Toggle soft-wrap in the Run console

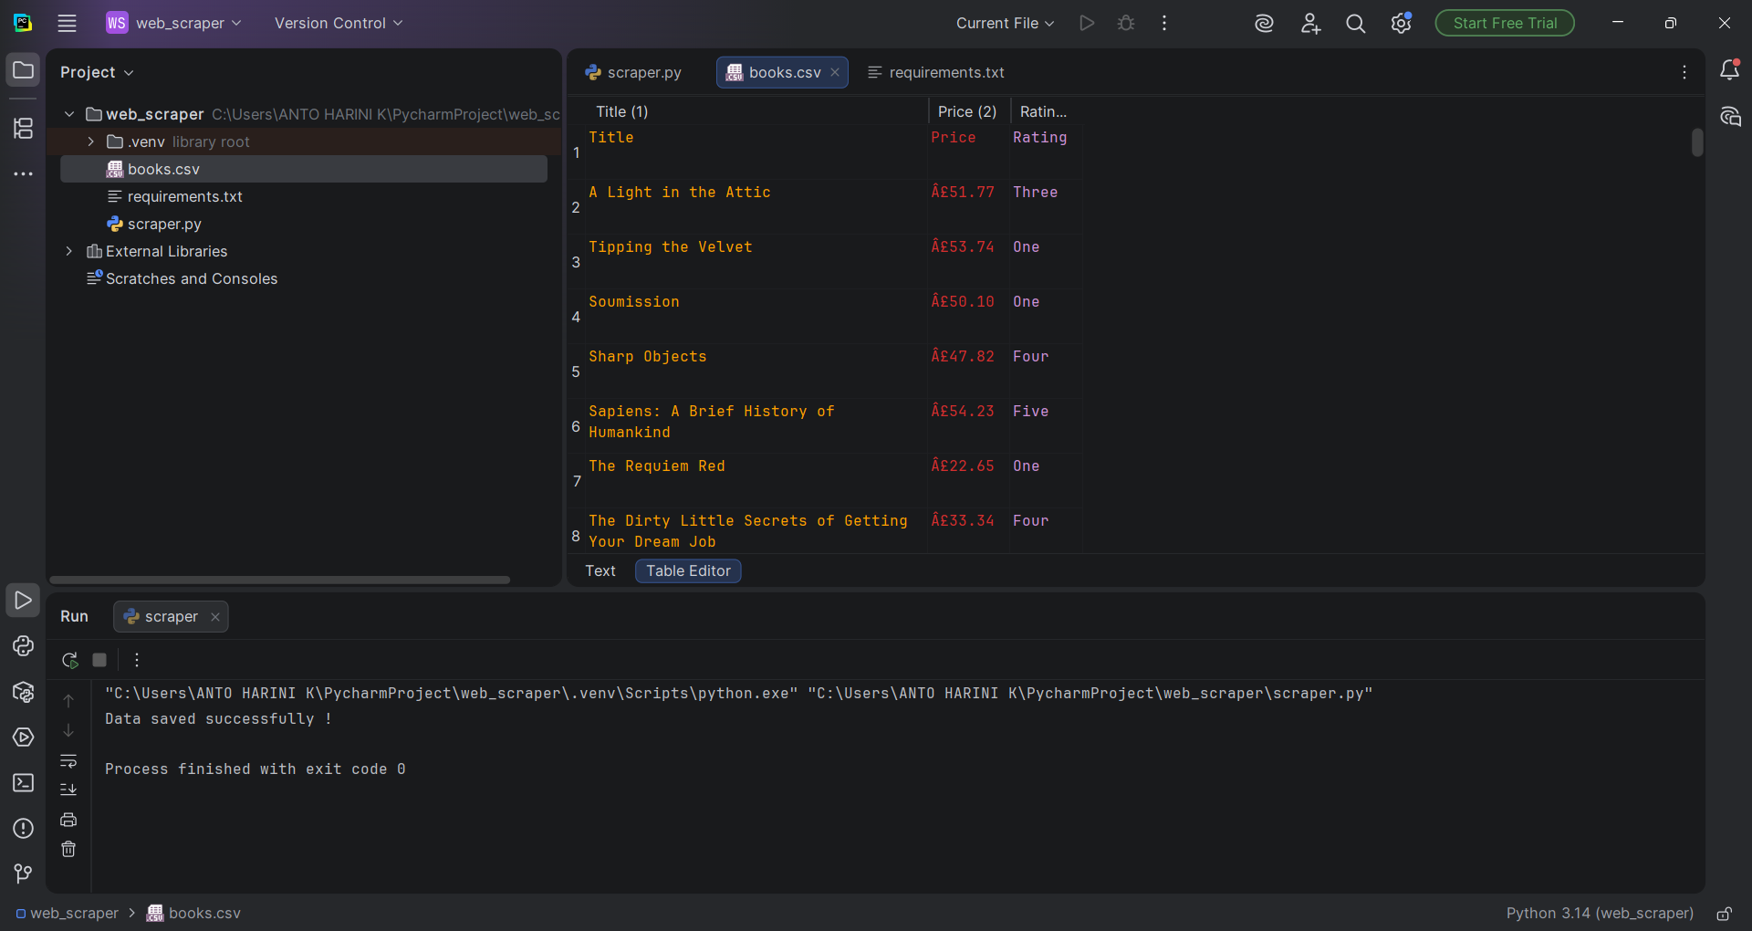coord(69,762)
